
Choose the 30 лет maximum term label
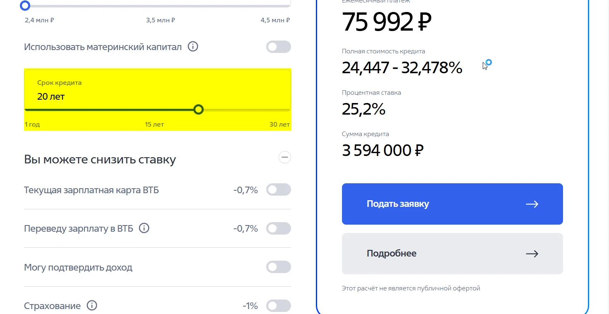279,125
